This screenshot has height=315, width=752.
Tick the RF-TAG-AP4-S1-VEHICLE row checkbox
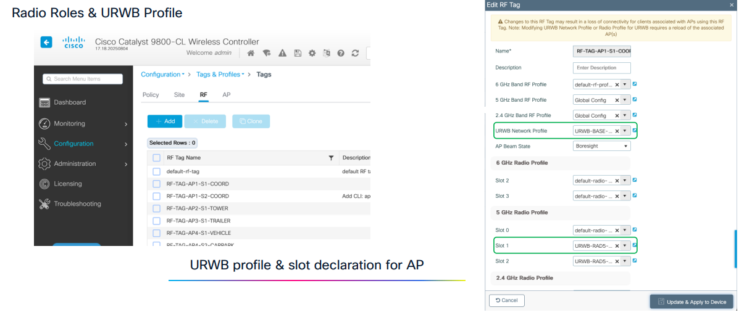pos(156,232)
